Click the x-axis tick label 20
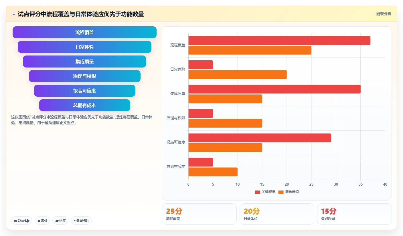Screen dimensions: 403x236 287,185
